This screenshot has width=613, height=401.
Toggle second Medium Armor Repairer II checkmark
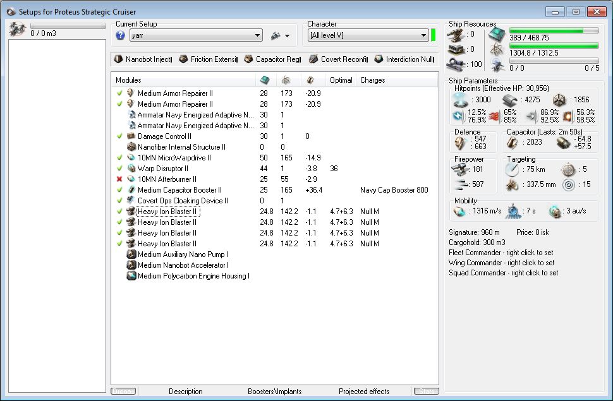[119, 104]
